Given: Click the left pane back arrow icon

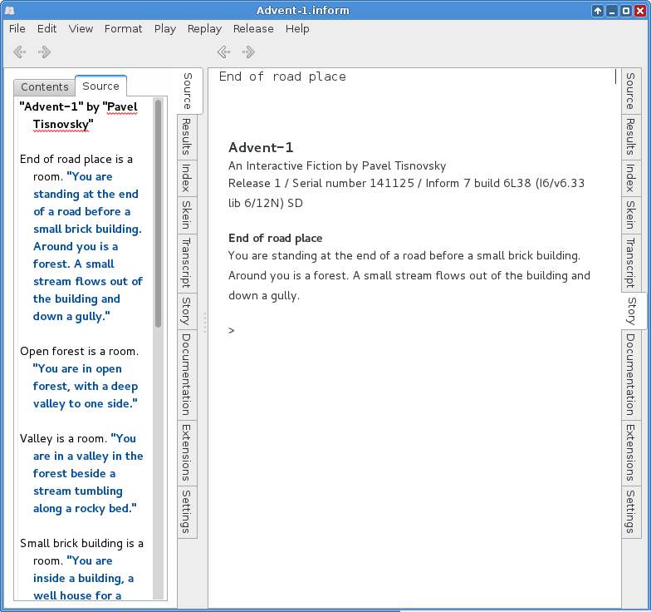Looking at the screenshot, I should coord(20,52).
